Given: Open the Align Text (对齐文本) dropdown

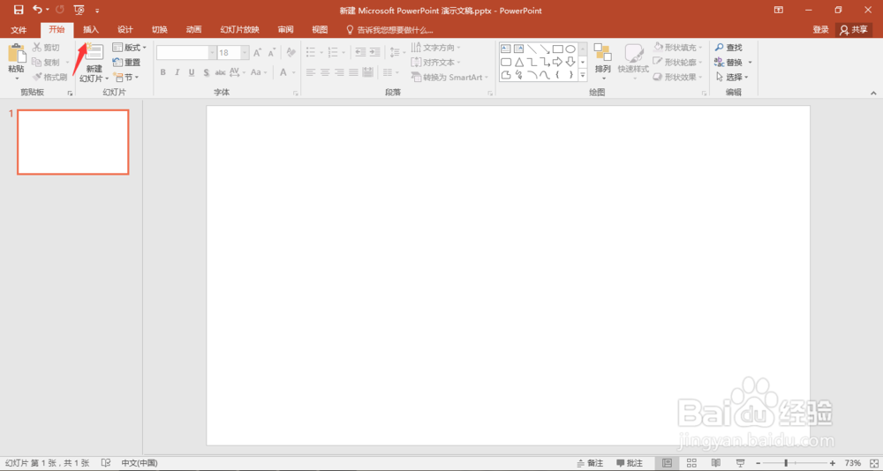Looking at the screenshot, I should tap(436, 63).
